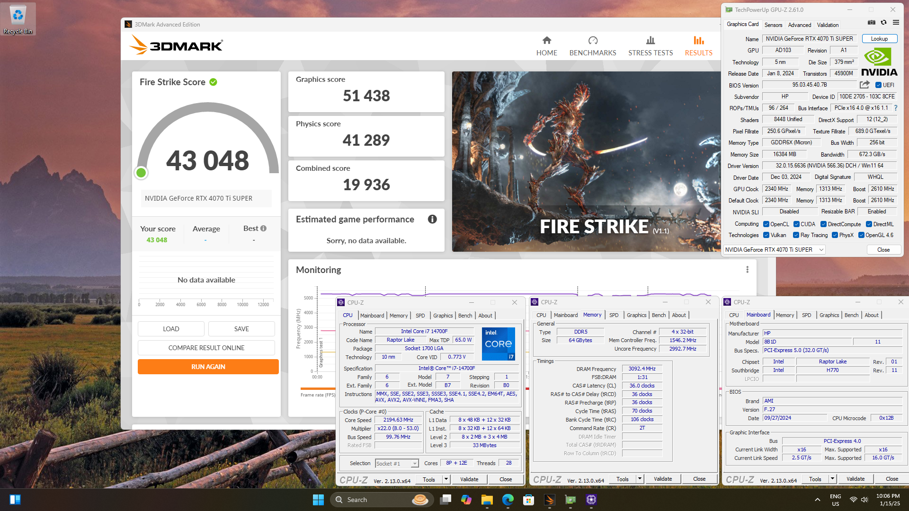909x511 pixels.
Task: Click the Bus Interface question mark in GPU-Z
Action: [x=896, y=108]
